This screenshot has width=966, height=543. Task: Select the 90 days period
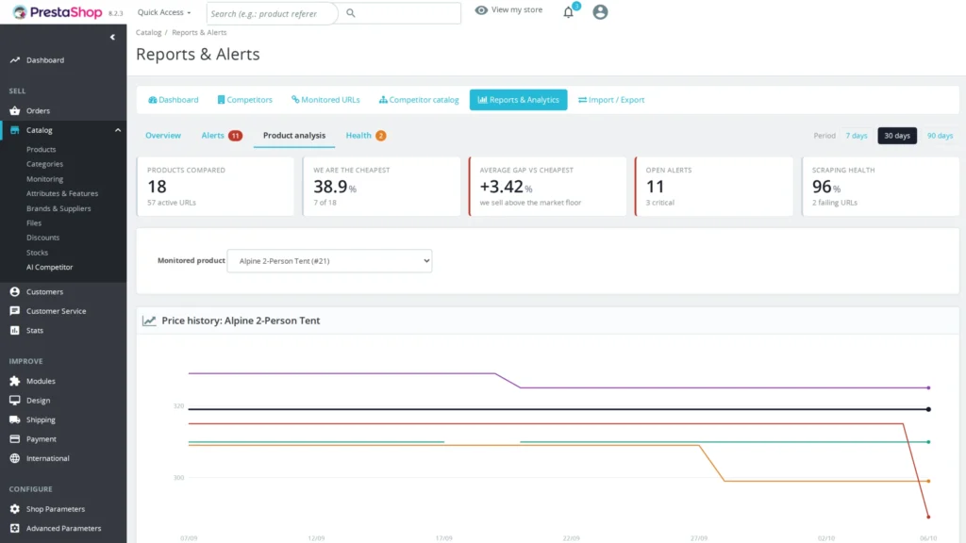tap(940, 136)
